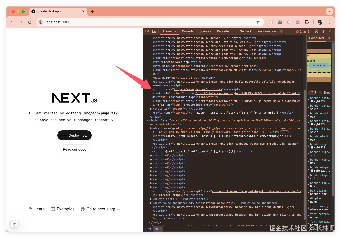Open DevTools settings gear
The width and height of the screenshot is (341, 238).
click(317, 31)
